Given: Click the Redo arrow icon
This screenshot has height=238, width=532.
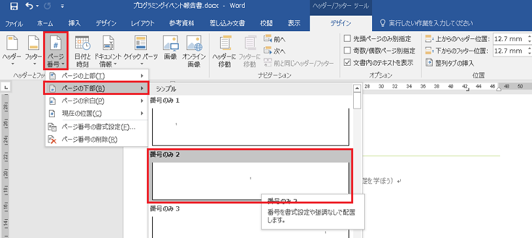Looking at the screenshot, I should (48, 6).
